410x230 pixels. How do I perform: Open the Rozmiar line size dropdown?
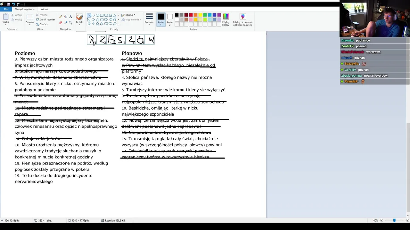(149, 19)
